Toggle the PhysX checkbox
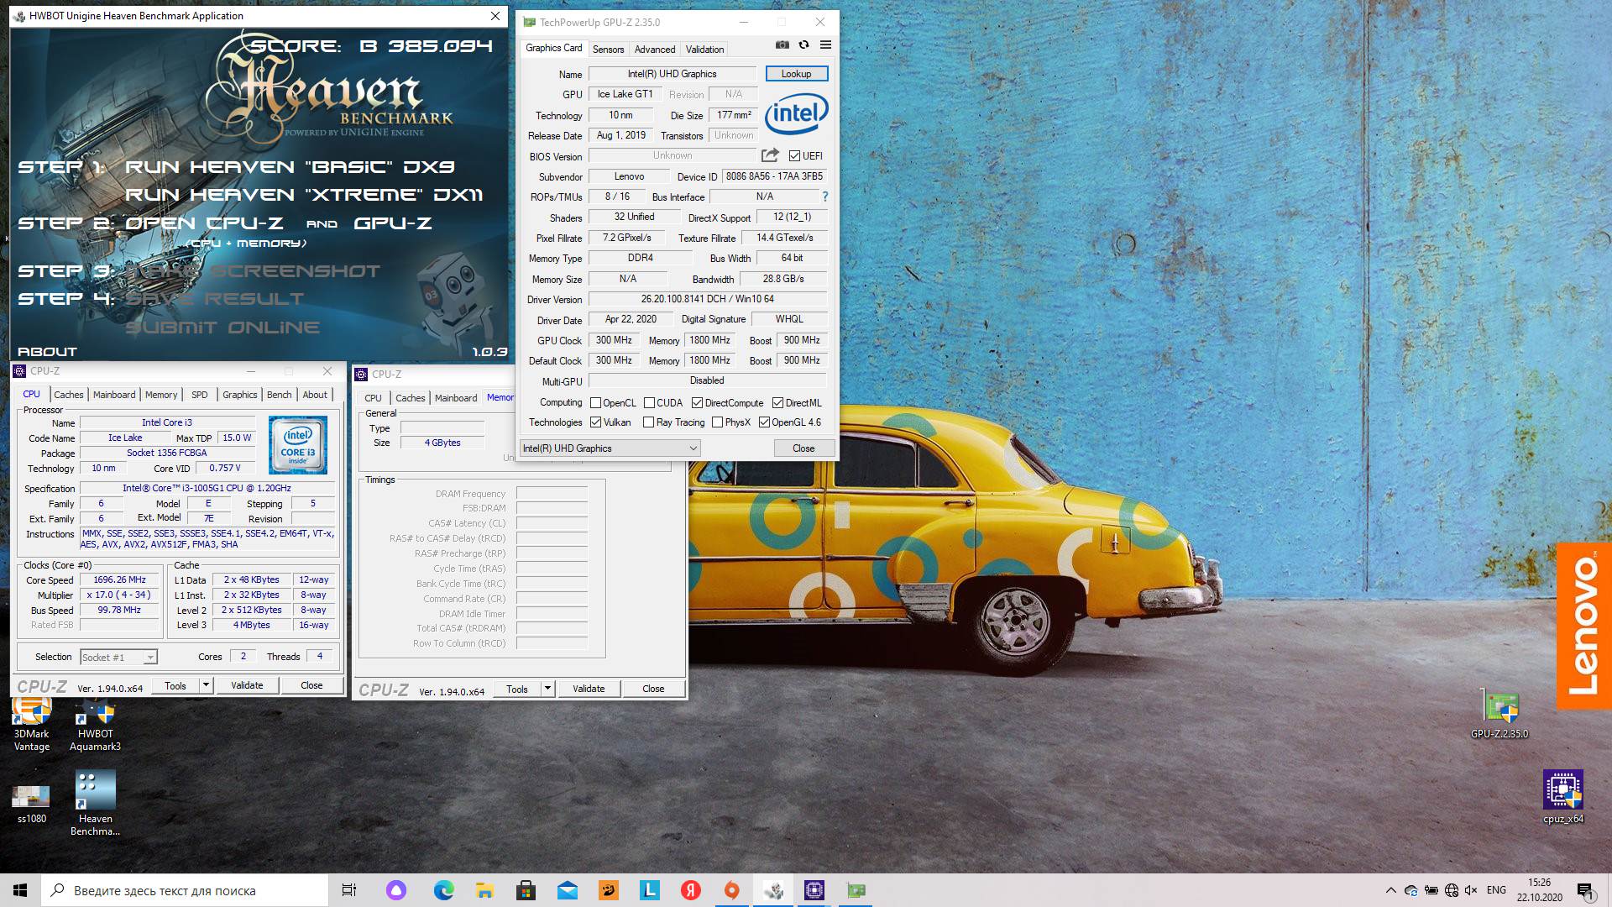This screenshot has height=907, width=1612. point(717,422)
